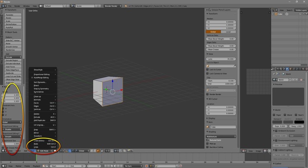Click the eyedropper in Lock to Object field
308x168 pixels.
pos(234,66)
